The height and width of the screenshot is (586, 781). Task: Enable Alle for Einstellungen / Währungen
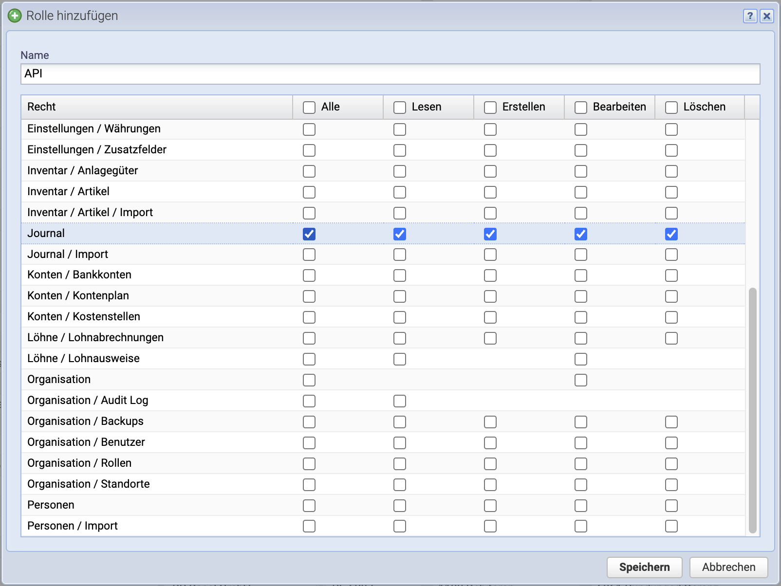(x=309, y=129)
